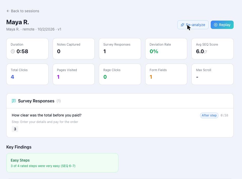
Task: Click the clock icon beside 0:58 duration
Action: click(x=13, y=51)
